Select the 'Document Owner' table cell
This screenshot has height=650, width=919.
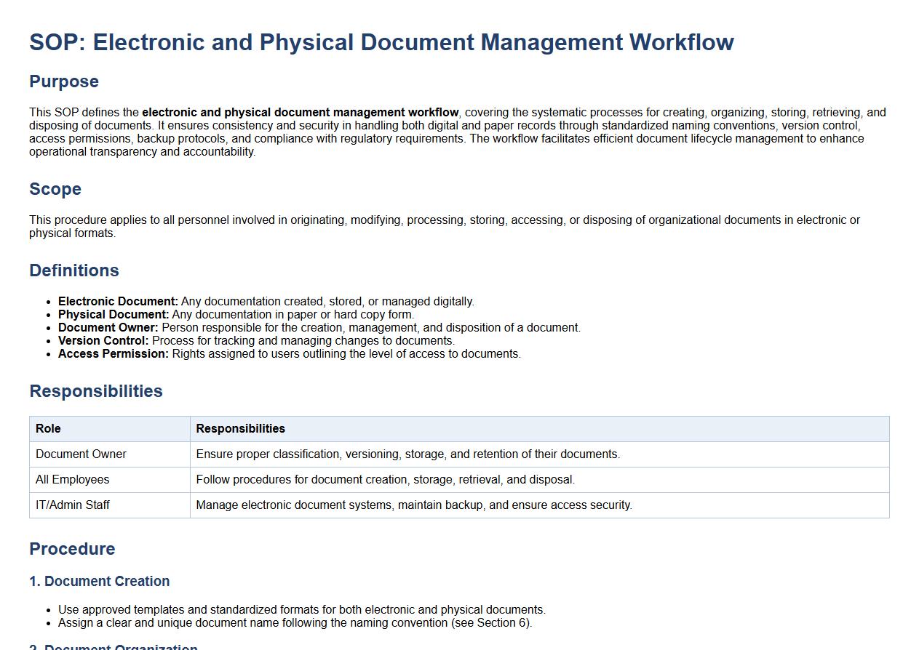click(81, 454)
